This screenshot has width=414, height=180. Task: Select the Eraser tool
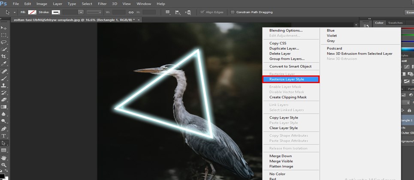coord(4,100)
